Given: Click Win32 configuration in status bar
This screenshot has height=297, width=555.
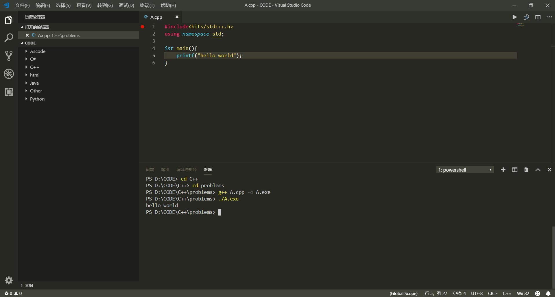Looking at the screenshot, I should (523, 293).
